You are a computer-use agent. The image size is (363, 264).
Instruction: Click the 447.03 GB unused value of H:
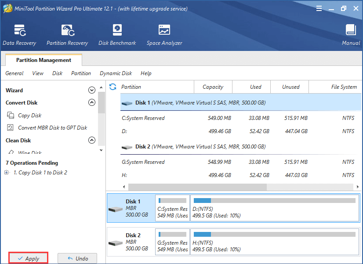click(296, 175)
